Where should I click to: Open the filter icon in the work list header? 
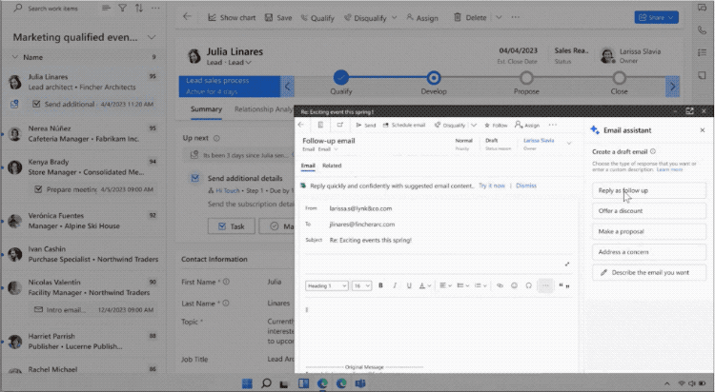(x=122, y=8)
